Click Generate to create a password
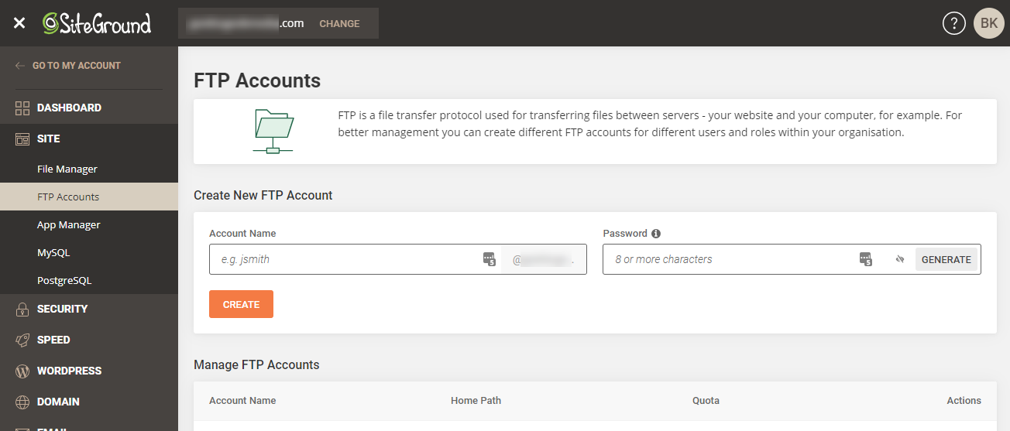Screen dimensions: 1010x431 (946, 259)
